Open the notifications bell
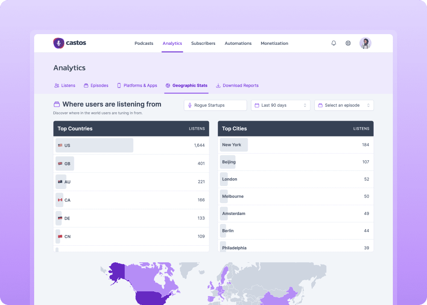 (333, 43)
